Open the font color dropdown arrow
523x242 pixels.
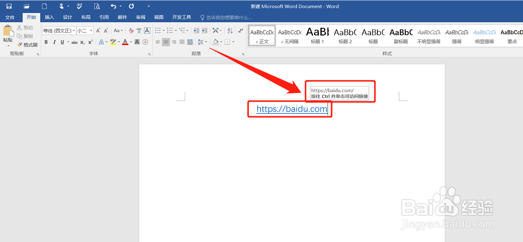[131, 42]
